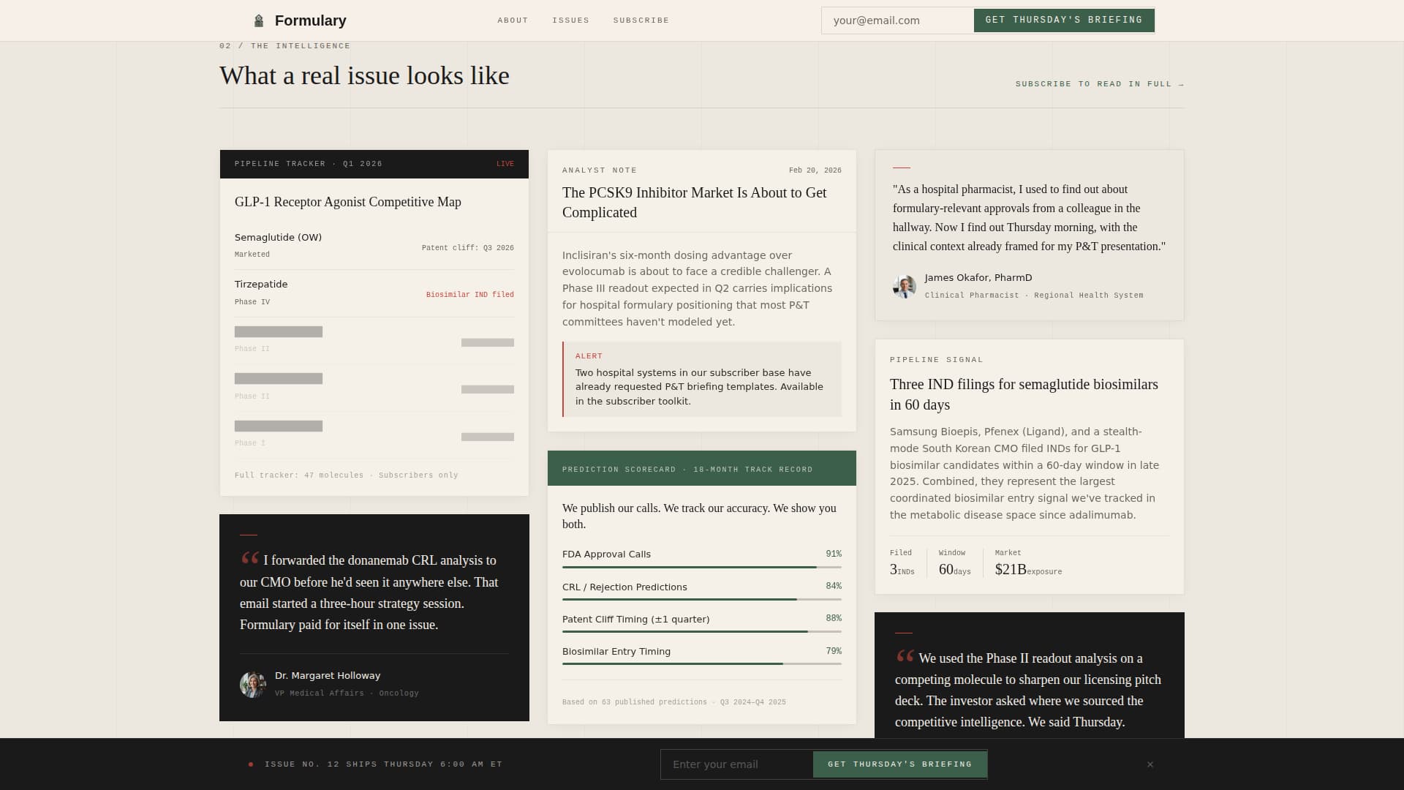Click the 60 days window stat
1404x790 pixels.
(x=955, y=569)
